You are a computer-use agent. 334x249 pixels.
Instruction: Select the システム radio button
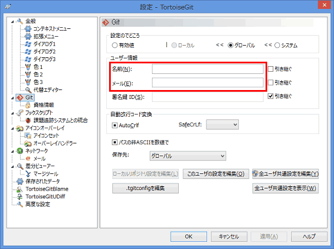[277, 45]
